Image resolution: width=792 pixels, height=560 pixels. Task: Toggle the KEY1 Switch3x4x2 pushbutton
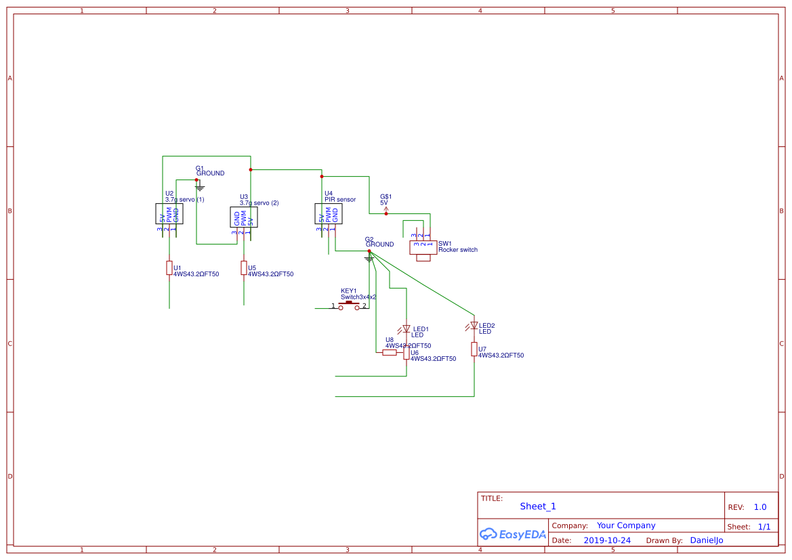pyautogui.click(x=350, y=305)
